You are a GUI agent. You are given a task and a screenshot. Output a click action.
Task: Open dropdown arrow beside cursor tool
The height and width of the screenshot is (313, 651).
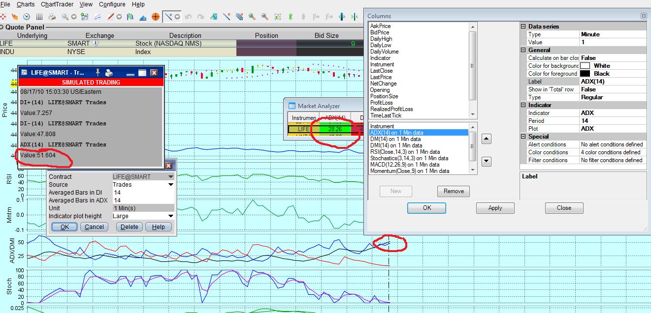[177, 17]
